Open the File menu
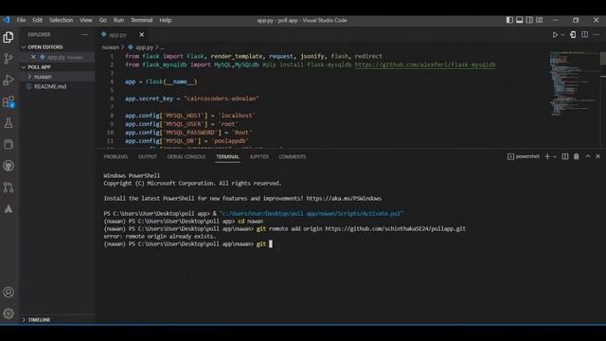Image resolution: width=606 pixels, height=341 pixels. [21, 20]
